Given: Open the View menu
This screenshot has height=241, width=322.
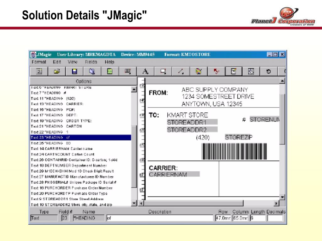Looking at the screenshot, I should click(73, 62).
